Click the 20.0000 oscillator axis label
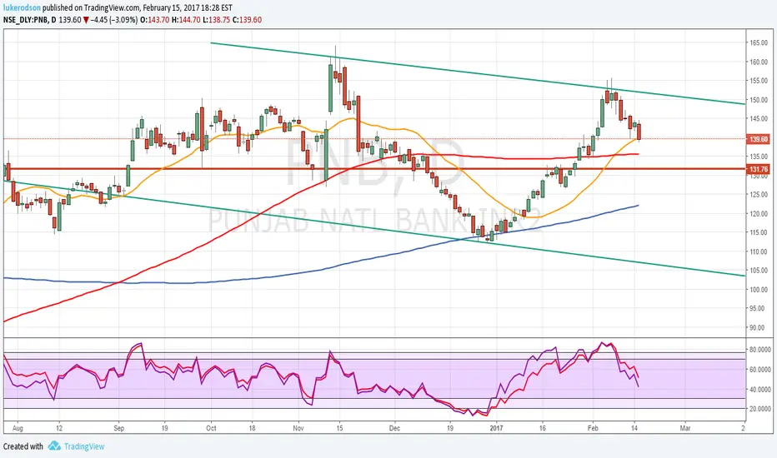The image size is (777, 458). (x=759, y=409)
